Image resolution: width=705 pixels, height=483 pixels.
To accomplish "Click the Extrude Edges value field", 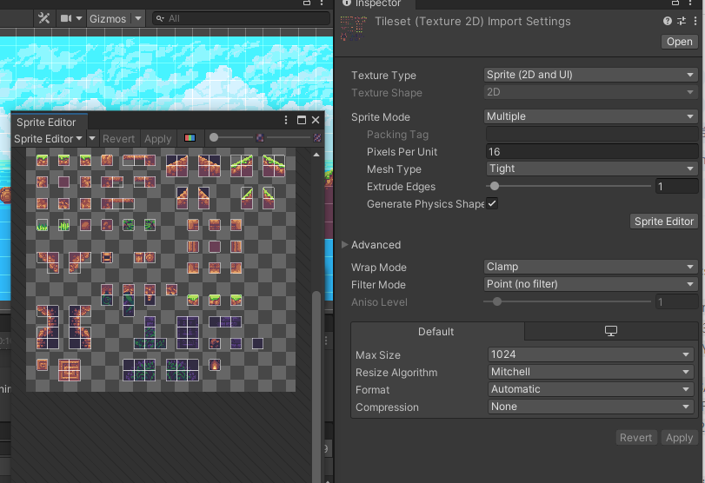I will (676, 186).
